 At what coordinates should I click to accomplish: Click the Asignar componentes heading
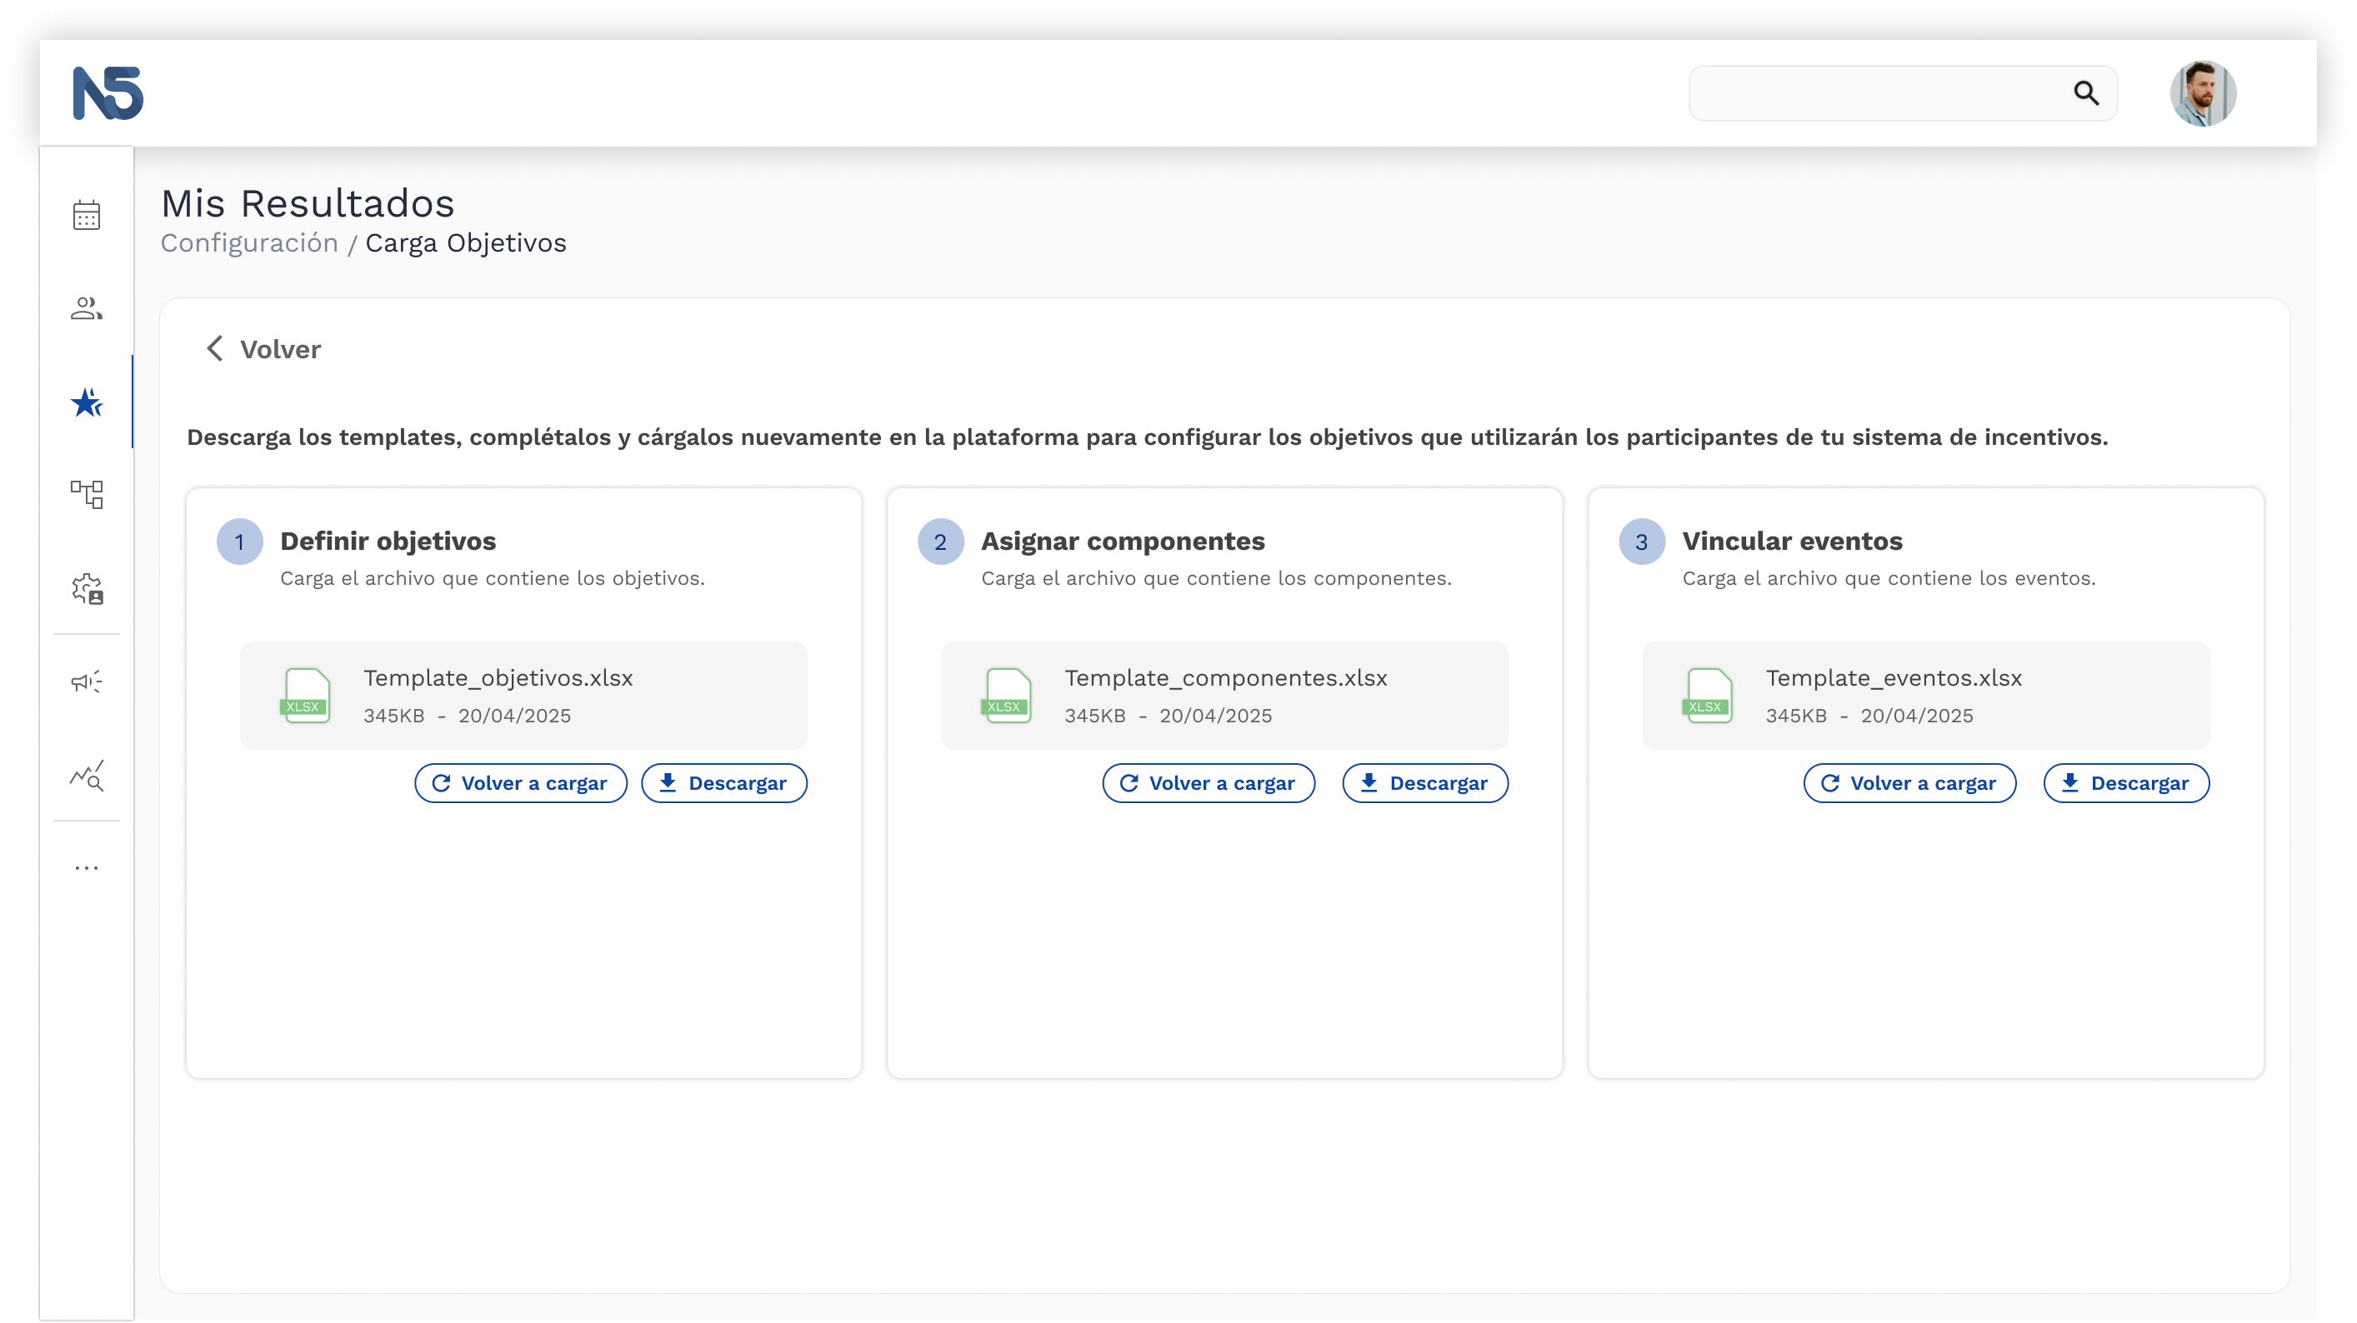point(1123,541)
